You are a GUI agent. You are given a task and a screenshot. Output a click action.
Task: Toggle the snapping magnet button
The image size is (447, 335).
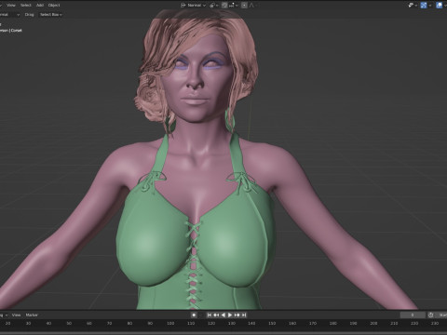[224, 6]
